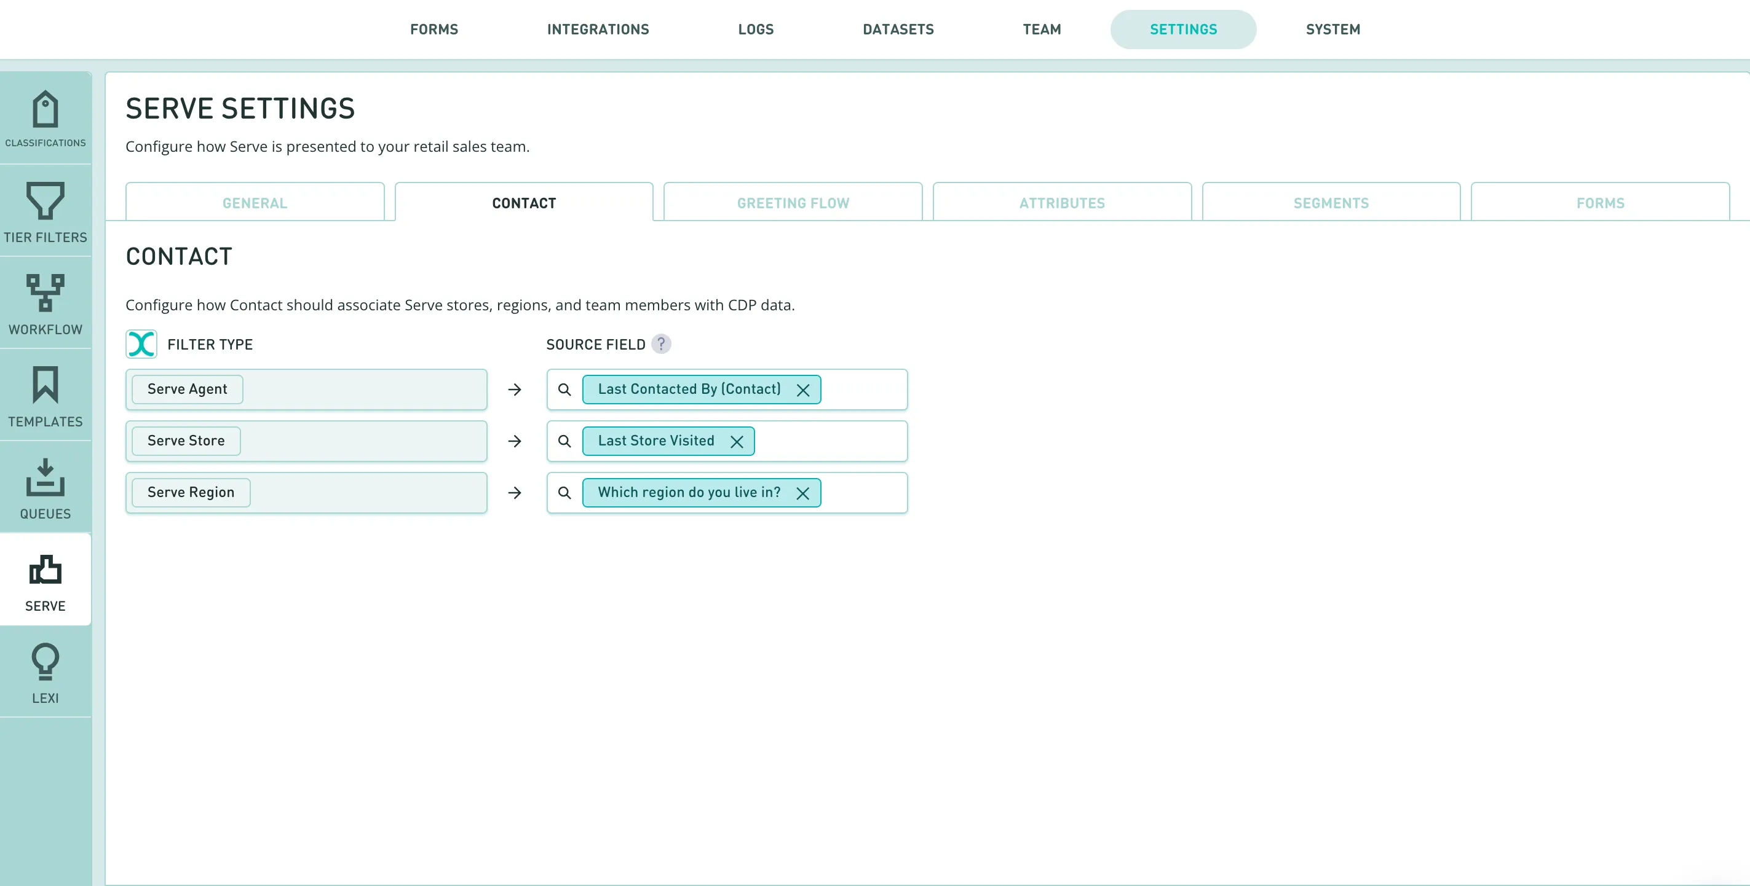Click the teal logo icon beside Filter Type
This screenshot has width=1750, height=886.
[x=141, y=344]
